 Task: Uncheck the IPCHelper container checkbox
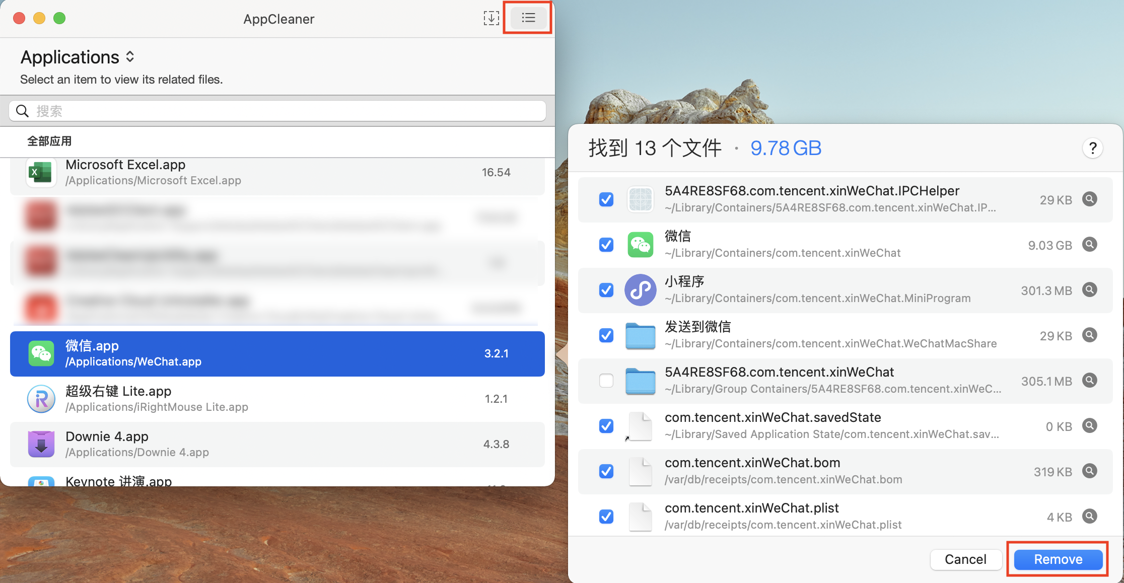point(606,199)
